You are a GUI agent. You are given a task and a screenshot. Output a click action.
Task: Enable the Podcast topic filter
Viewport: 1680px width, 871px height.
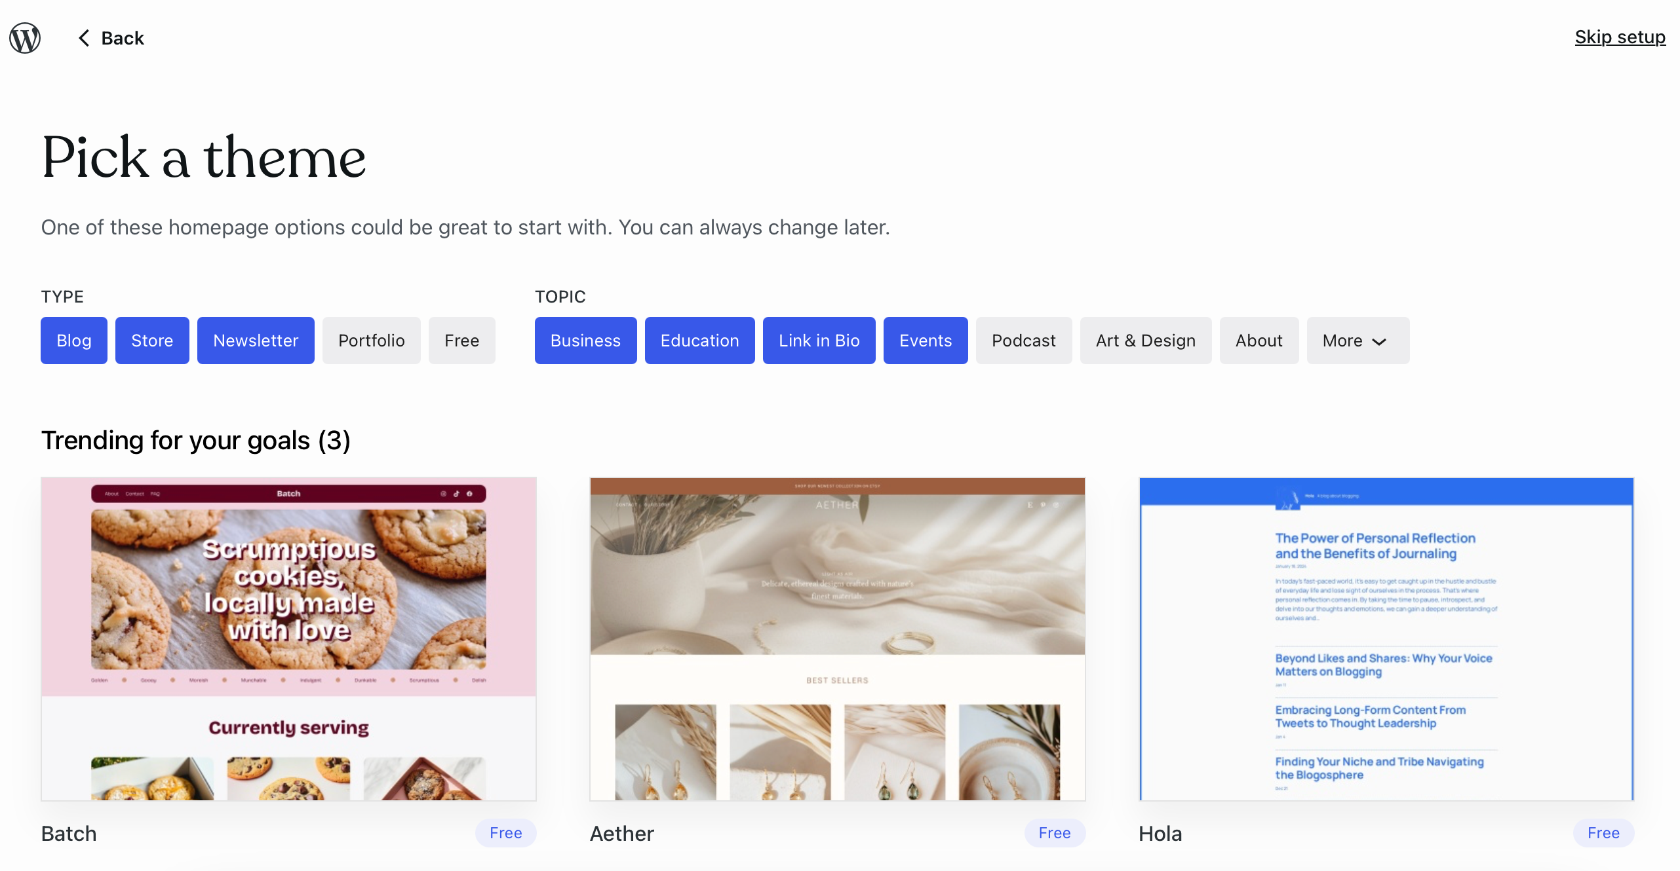click(1023, 341)
